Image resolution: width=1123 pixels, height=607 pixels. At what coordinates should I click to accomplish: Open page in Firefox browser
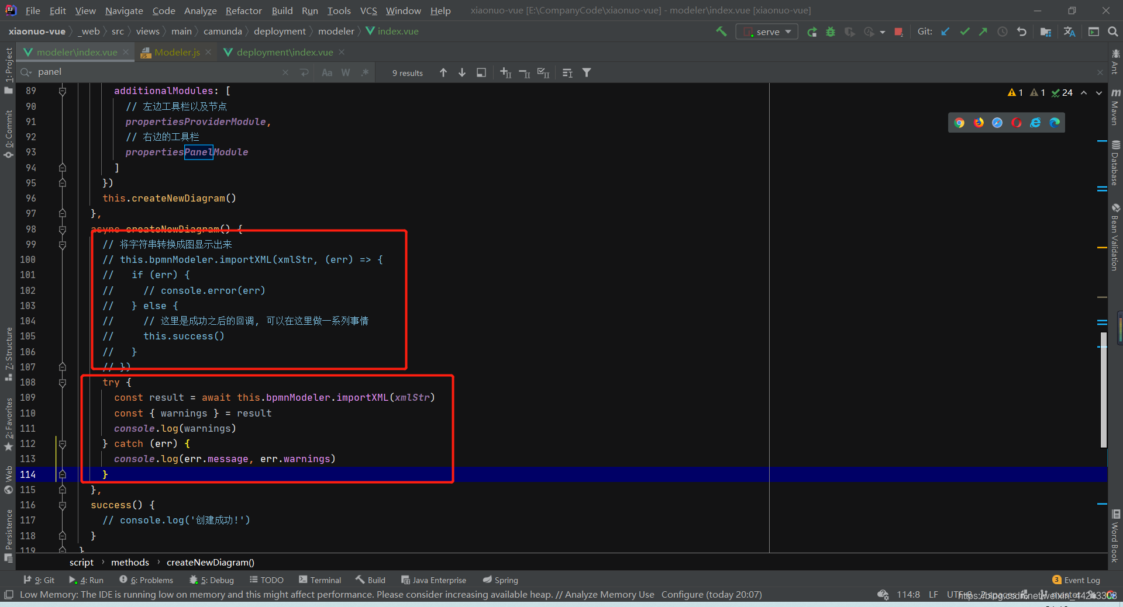979,123
